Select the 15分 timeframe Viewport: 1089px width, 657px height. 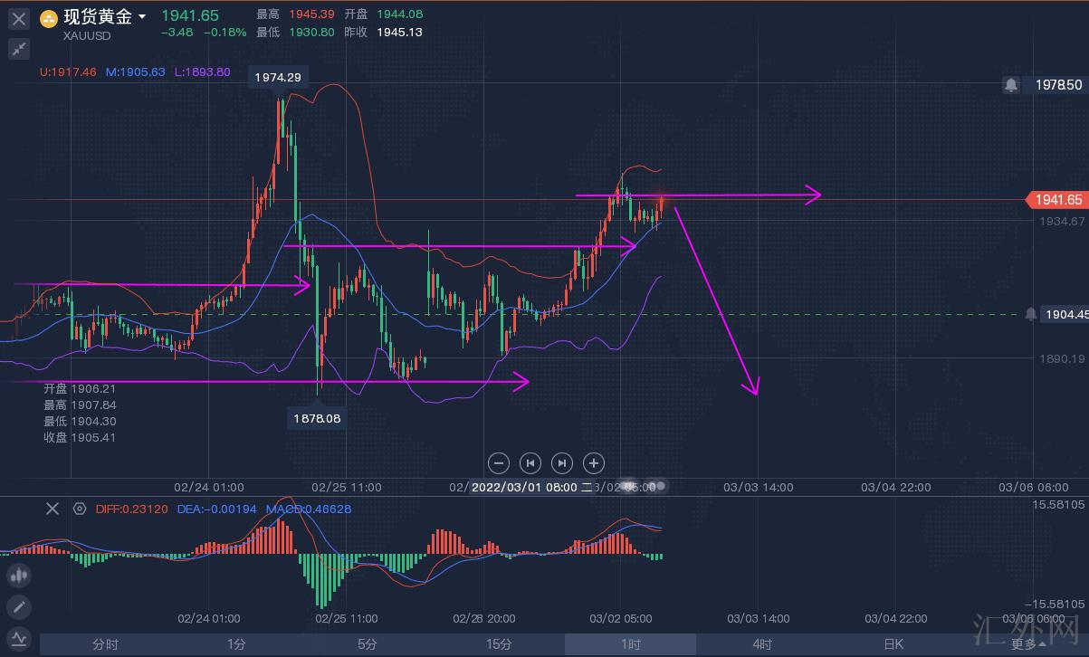499,644
